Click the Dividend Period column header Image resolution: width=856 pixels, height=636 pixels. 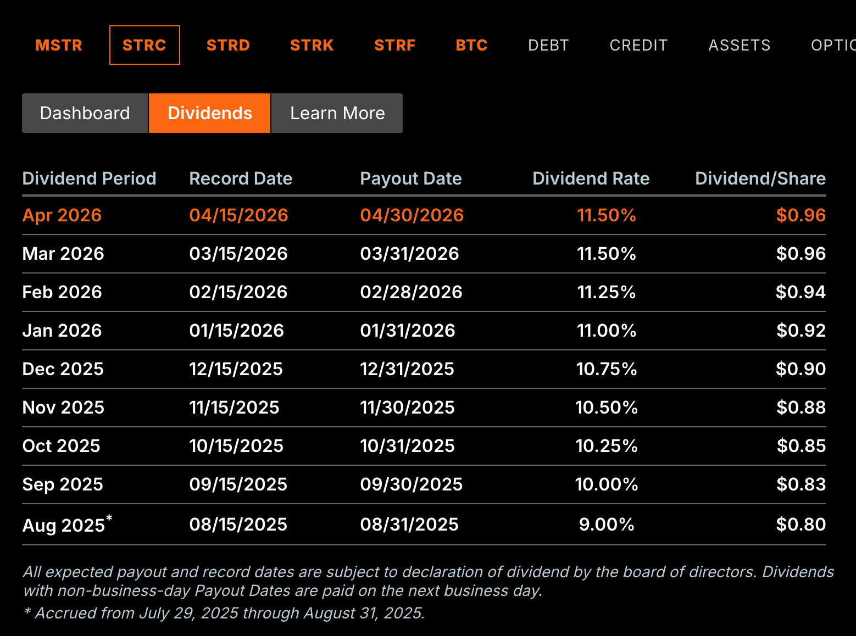point(89,178)
